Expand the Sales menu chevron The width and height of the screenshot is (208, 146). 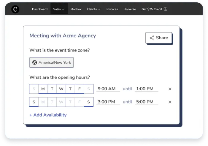pyautogui.click(x=63, y=9)
